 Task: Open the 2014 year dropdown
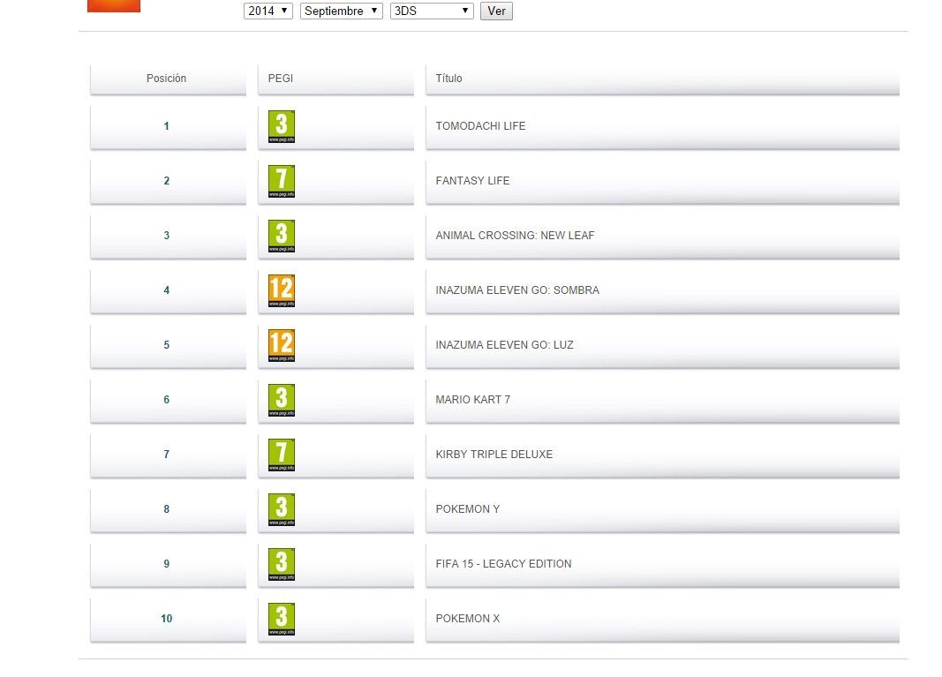point(268,11)
